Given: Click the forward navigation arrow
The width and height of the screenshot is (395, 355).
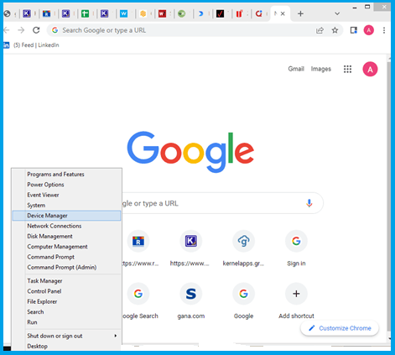Looking at the screenshot, I should click(x=21, y=30).
